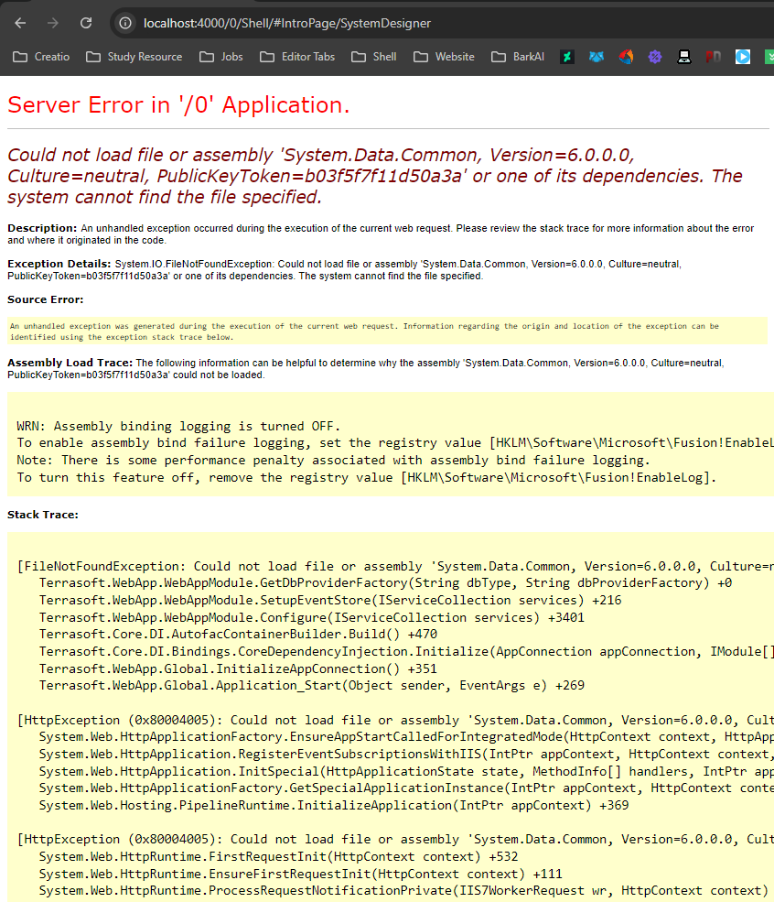Click the 'Description:' label
Viewport: 774px width, 902px height.
coord(42,228)
